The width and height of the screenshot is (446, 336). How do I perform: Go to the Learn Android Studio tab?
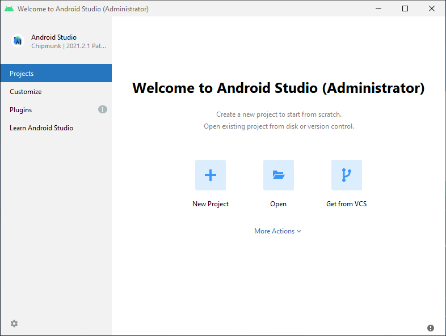(41, 128)
